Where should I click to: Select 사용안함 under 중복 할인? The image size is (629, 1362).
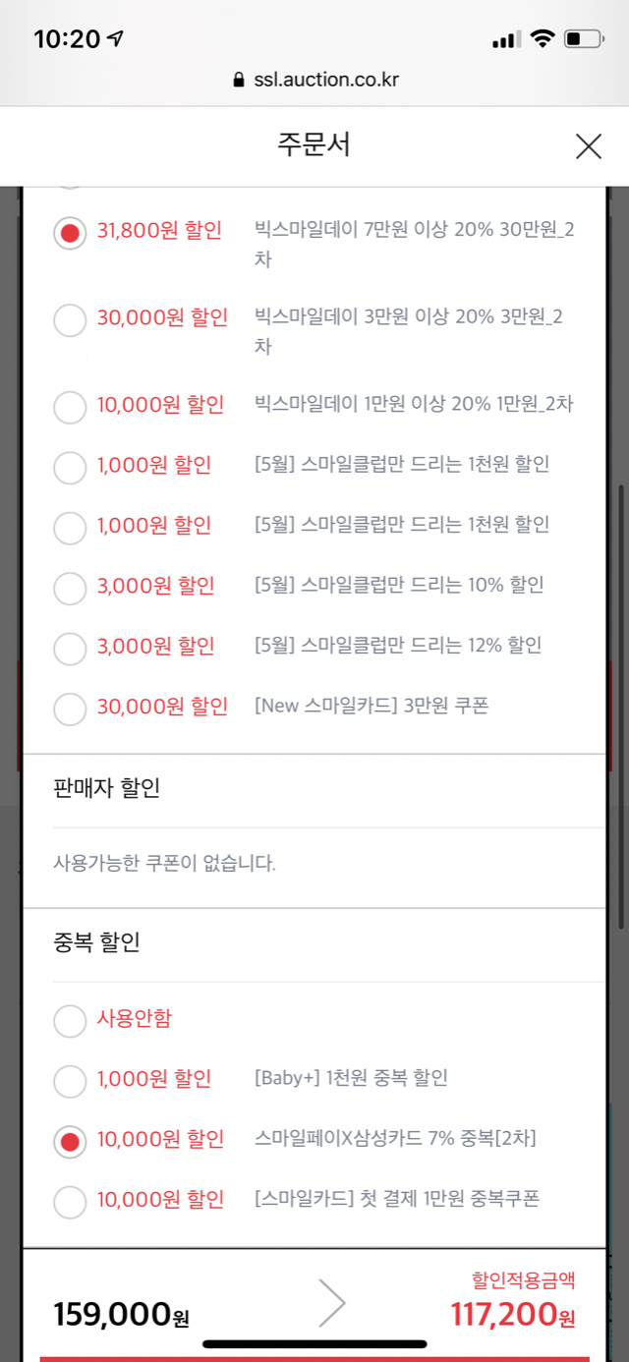[70, 1021]
